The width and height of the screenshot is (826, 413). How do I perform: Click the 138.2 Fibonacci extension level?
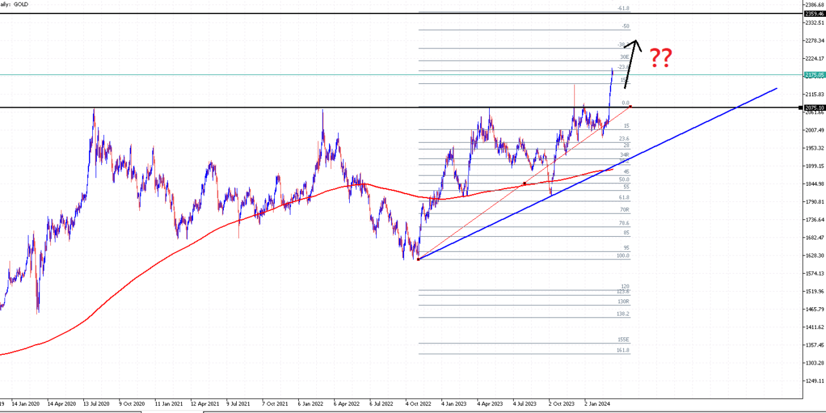click(623, 315)
